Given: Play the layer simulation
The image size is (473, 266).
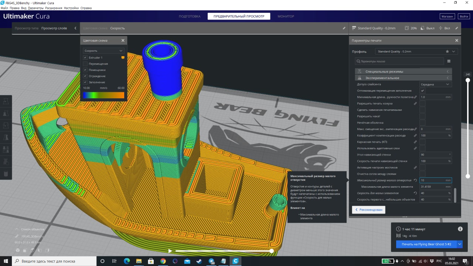Looking at the screenshot, I should click(170, 251).
